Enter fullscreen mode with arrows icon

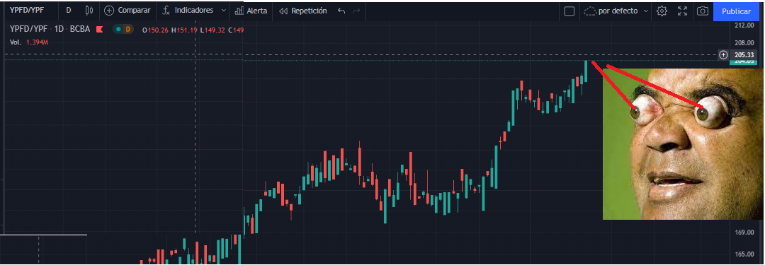683,11
